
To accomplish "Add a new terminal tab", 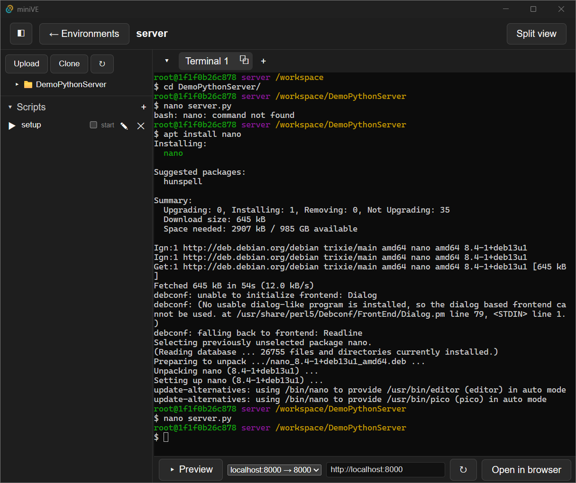I will tap(264, 61).
